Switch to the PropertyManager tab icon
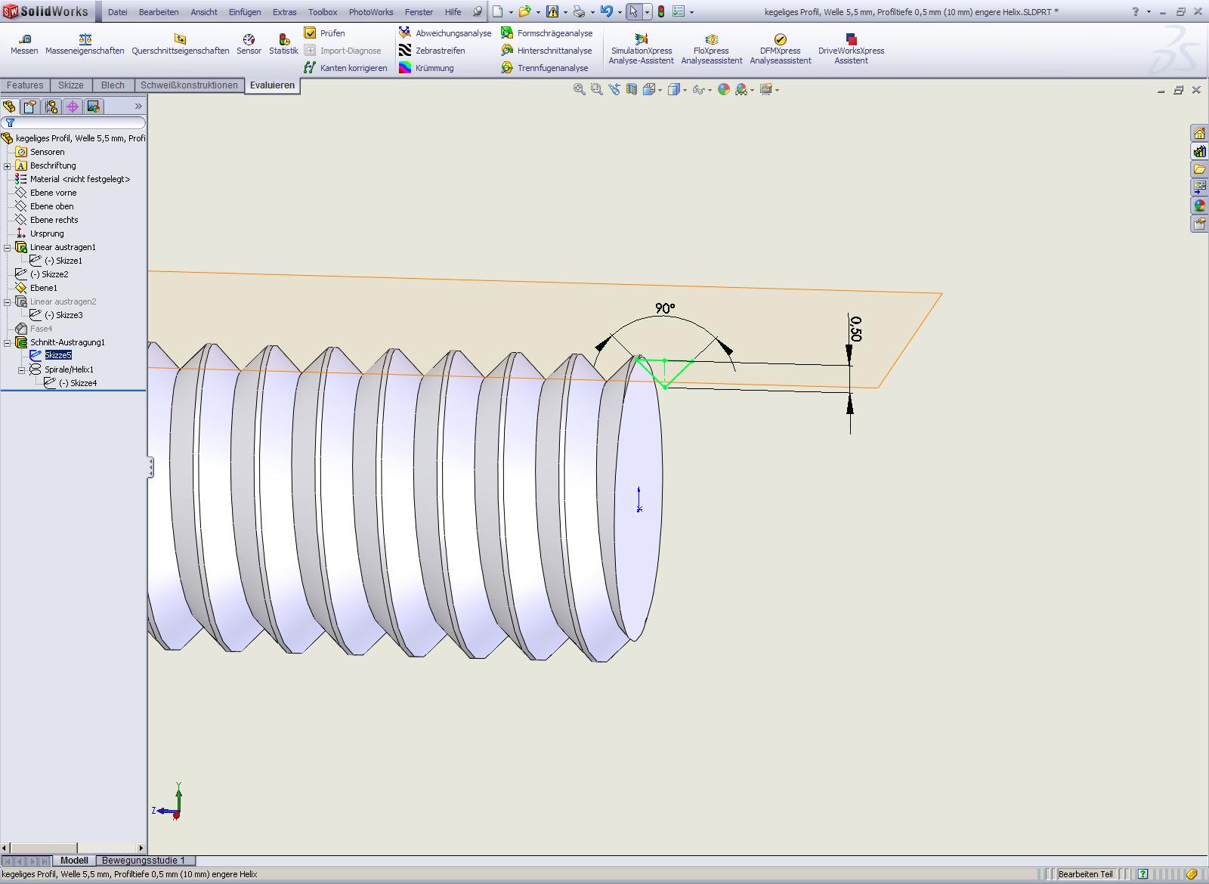The width and height of the screenshot is (1209, 884). click(30, 107)
